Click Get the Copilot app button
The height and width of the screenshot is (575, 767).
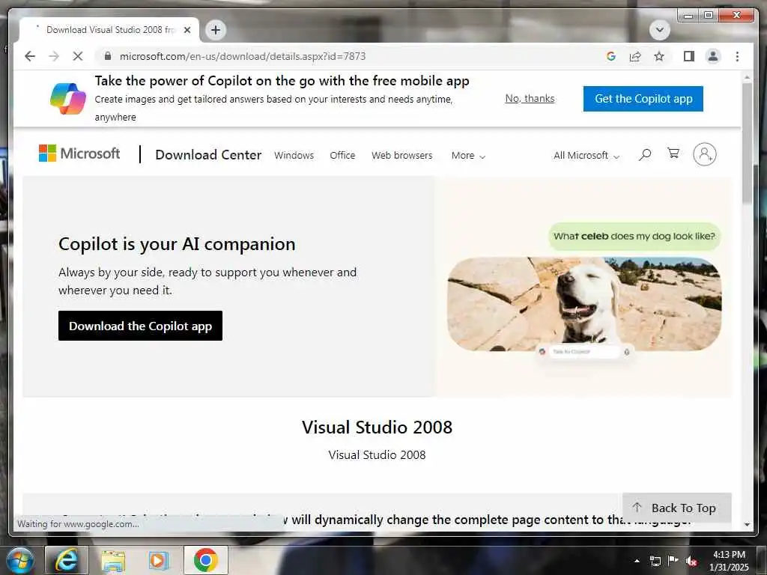tap(643, 99)
